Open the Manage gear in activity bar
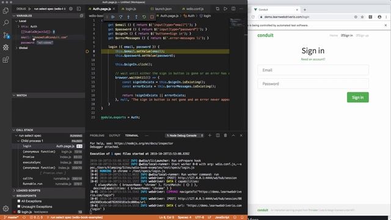The image size is (391, 220). pyautogui.click(x=5, y=208)
